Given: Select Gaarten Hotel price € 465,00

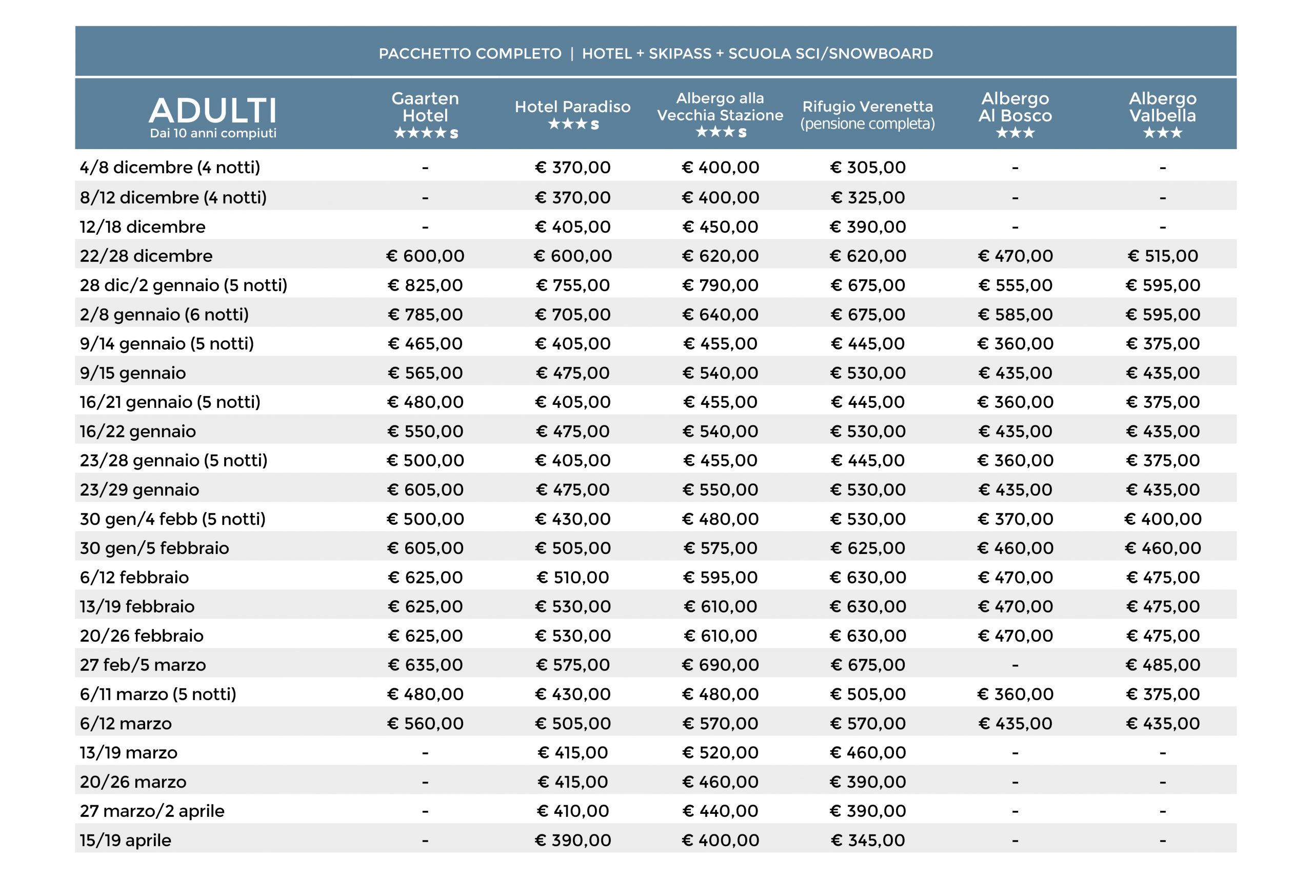Looking at the screenshot, I should [x=426, y=344].
